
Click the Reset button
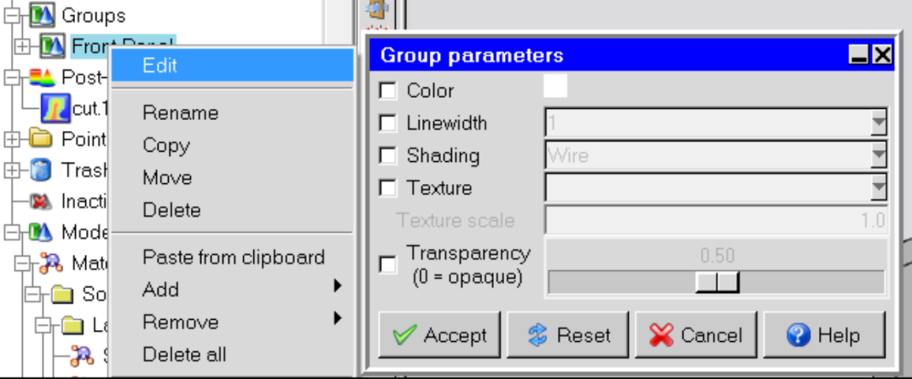coord(567,335)
